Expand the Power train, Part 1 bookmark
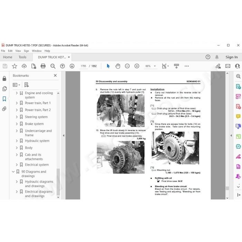Image resolution: width=242 pixels, height=242 pixels. coord(17,103)
